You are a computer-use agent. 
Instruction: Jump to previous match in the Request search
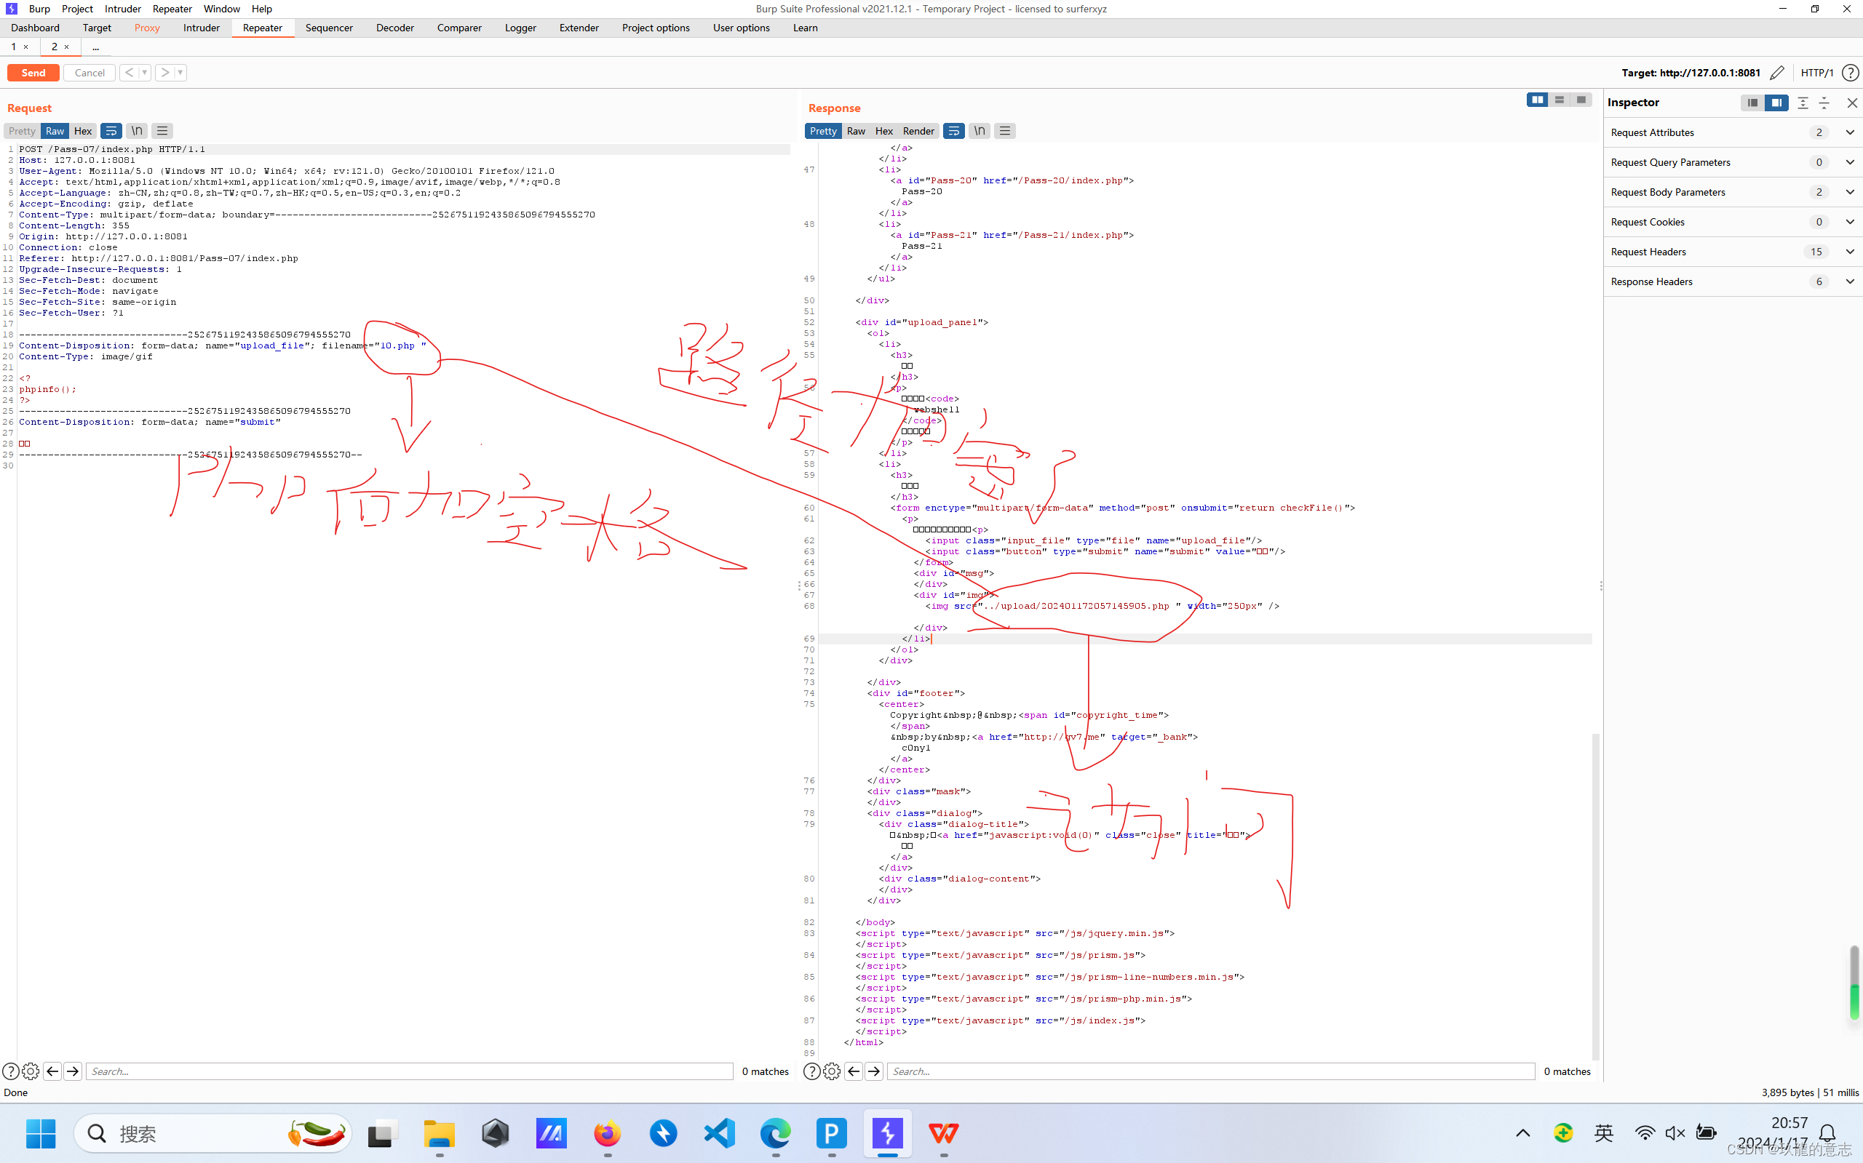tap(52, 1071)
